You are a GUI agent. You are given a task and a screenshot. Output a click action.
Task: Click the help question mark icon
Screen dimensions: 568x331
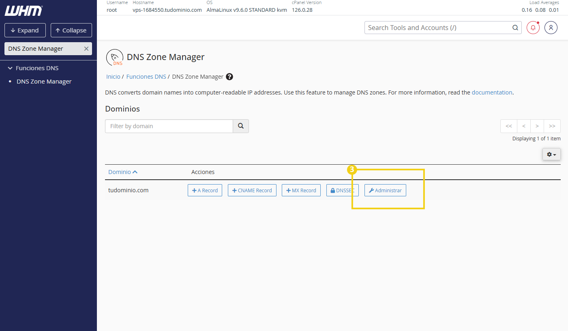click(229, 77)
